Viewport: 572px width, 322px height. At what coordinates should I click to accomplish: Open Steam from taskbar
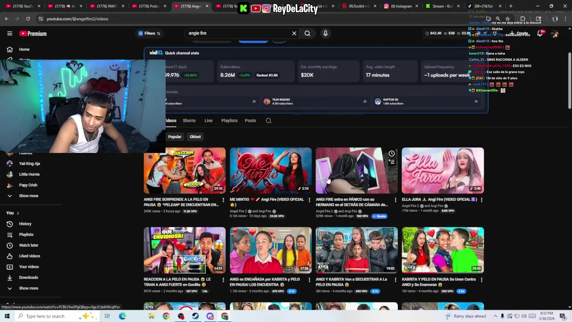(x=195, y=316)
